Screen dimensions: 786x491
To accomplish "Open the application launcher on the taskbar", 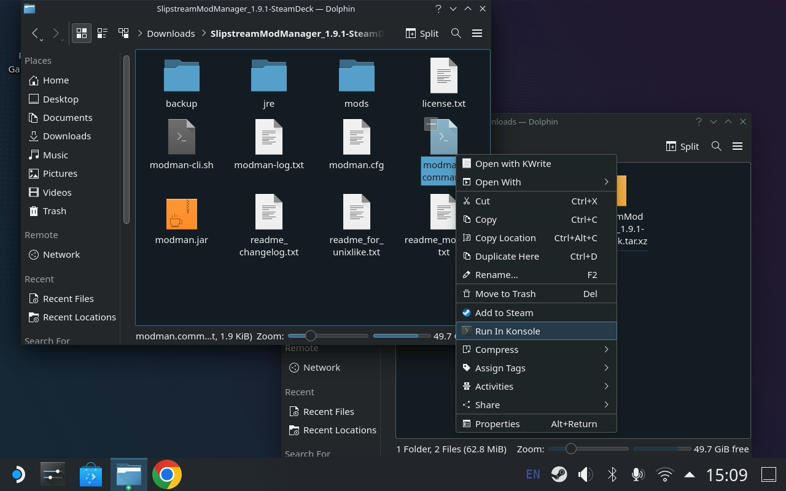I will [x=17, y=474].
